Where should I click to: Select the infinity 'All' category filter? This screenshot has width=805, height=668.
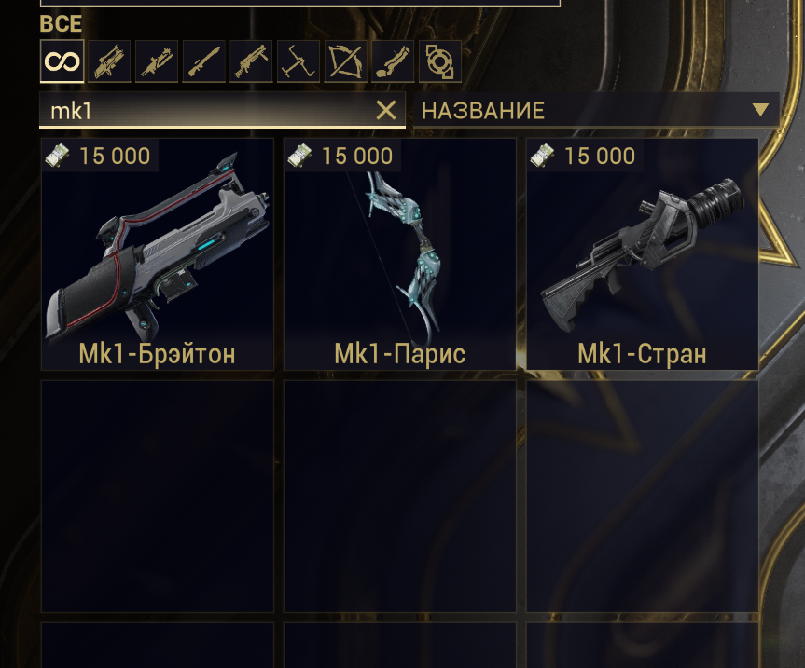point(62,61)
